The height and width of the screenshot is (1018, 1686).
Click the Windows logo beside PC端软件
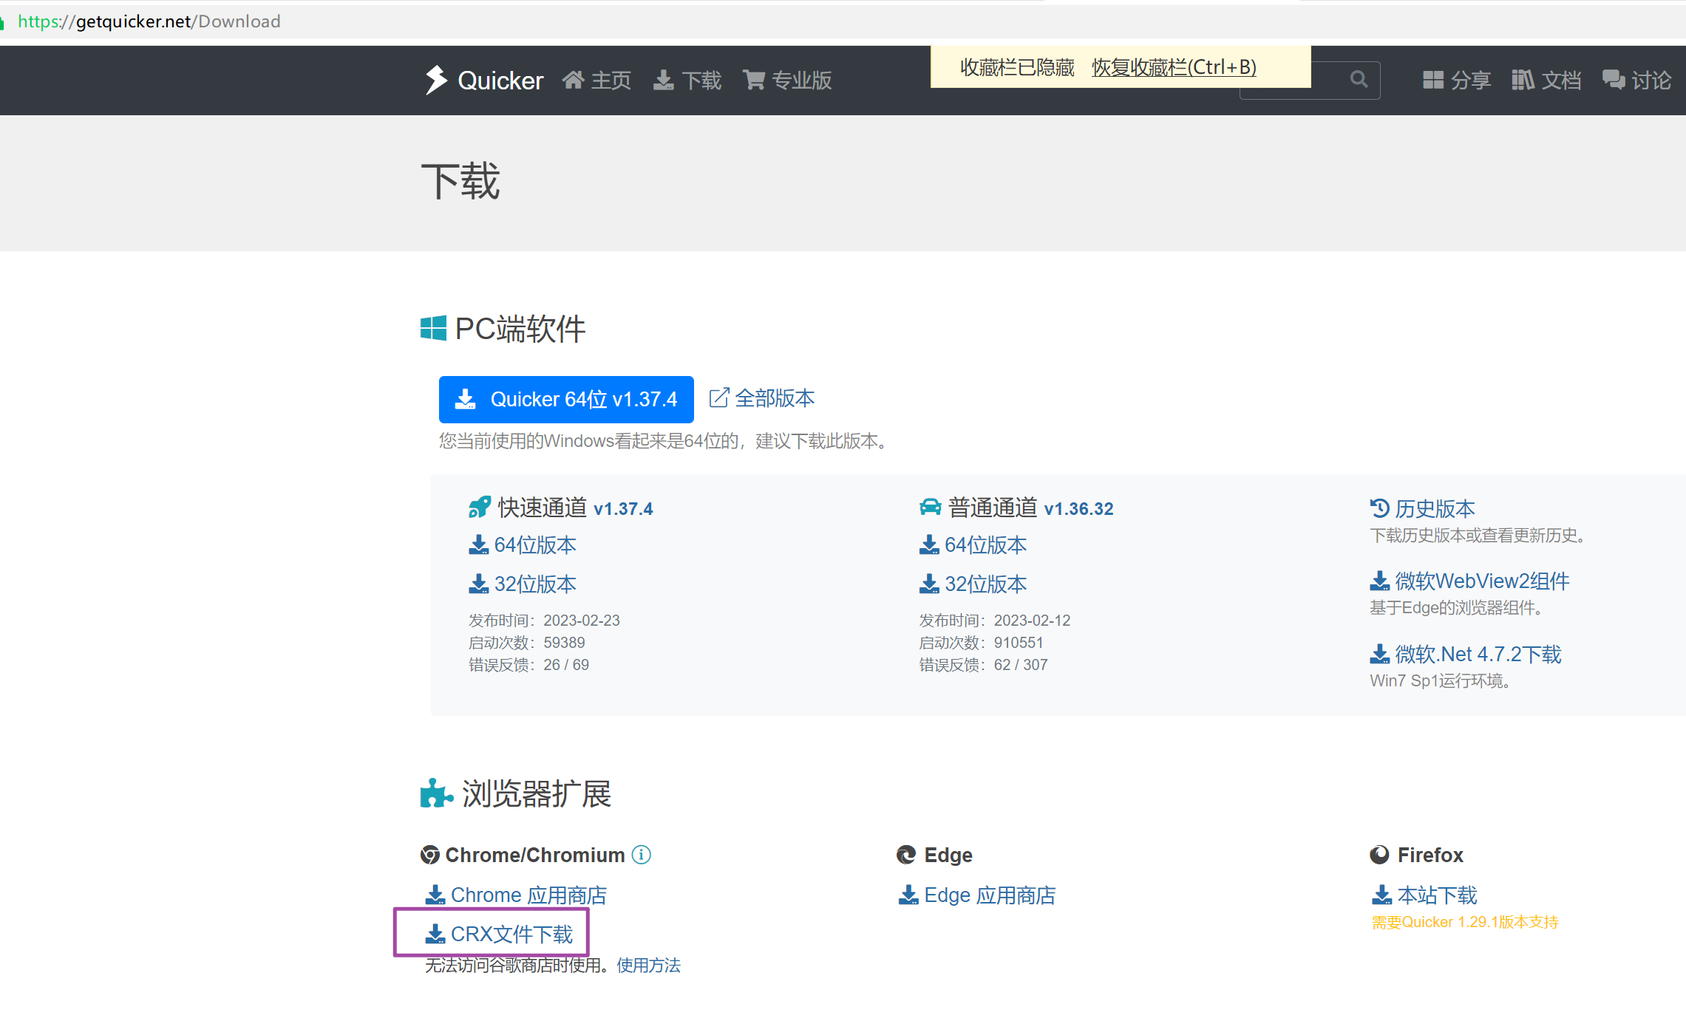coord(433,328)
